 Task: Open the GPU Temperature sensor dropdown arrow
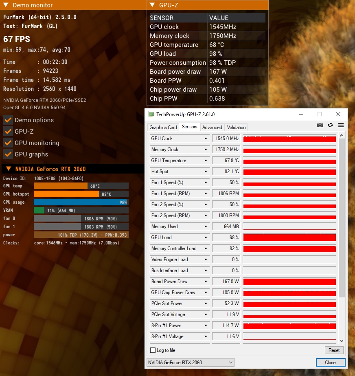[x=206, y=161]
